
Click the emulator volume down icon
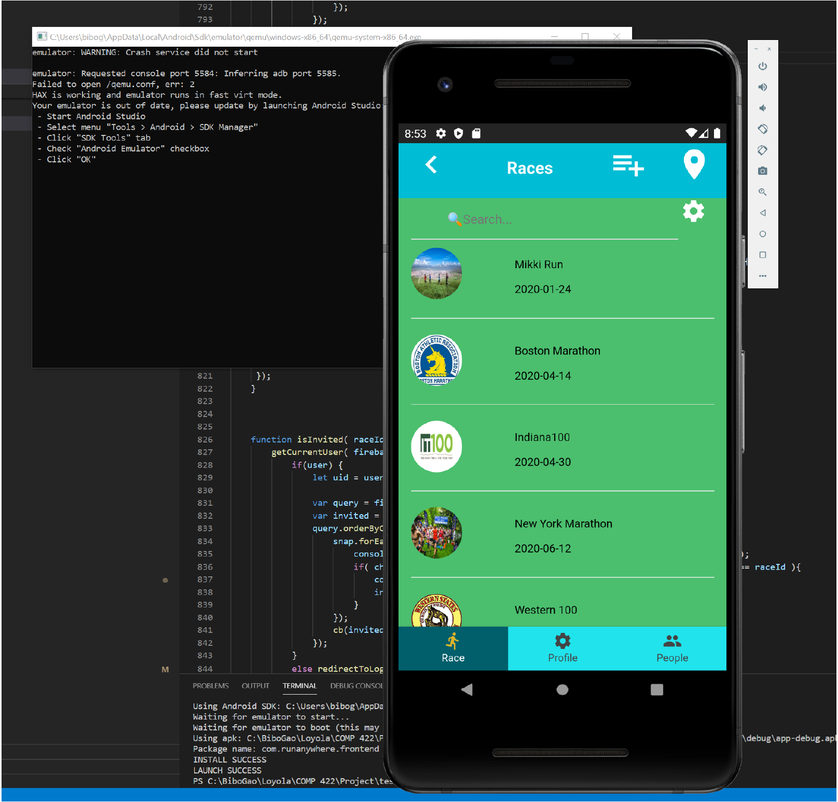(762, 108)
